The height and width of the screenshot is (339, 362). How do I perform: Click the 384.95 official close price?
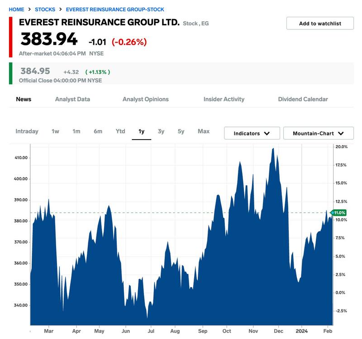(x=35, y=71)
